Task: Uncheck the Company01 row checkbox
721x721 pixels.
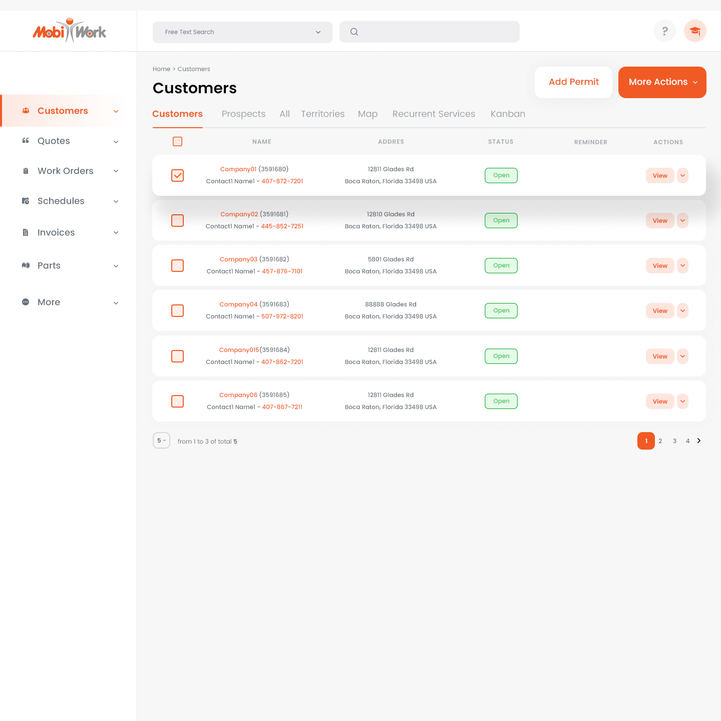Action: 178,175
